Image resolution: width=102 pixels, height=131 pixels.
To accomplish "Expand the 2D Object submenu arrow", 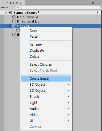I will point(68,91).
